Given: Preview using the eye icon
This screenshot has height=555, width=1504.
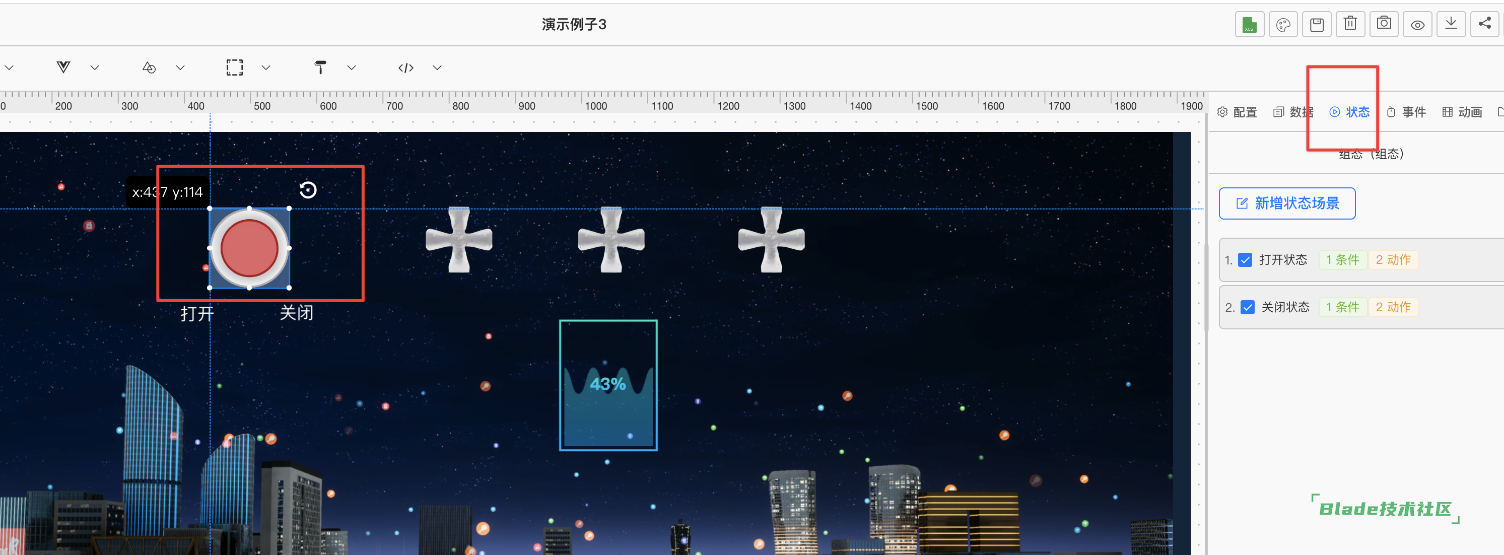Looking at the screenshot, I should (1417, 25).
